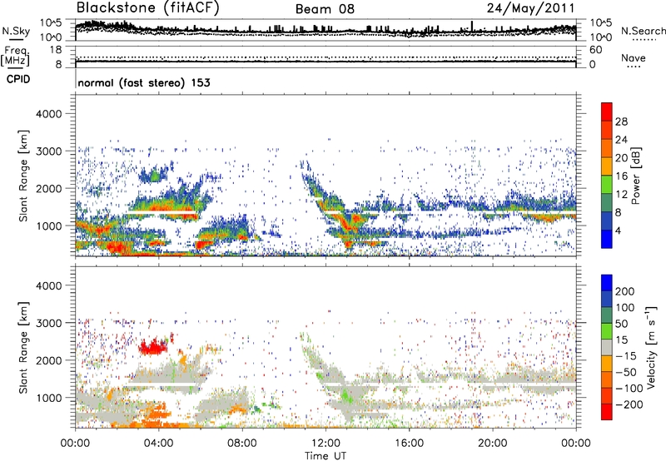The width and height of the screenshot is (666, 461).
Task: Click the left axis 10^5 noise label
Action: [52, 22]
